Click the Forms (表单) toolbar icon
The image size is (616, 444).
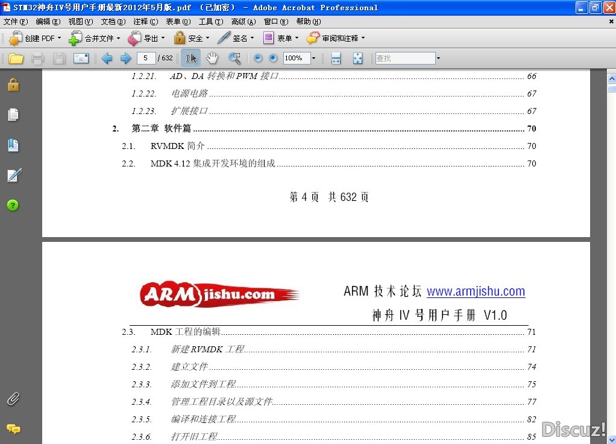268,38
